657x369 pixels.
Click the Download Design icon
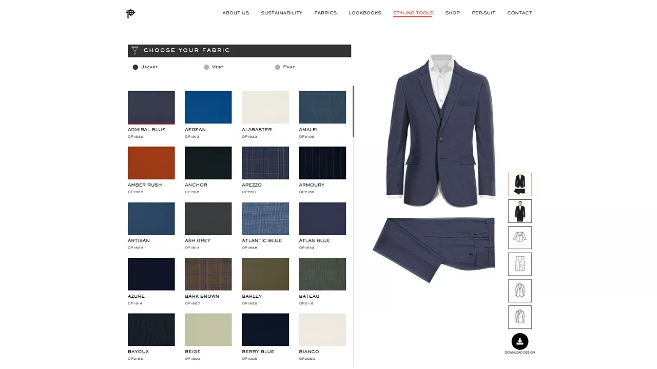click(x=519, y=342)
